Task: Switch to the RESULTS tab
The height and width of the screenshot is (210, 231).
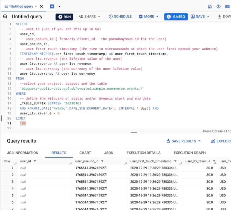Action: click(x=59, y=153)
